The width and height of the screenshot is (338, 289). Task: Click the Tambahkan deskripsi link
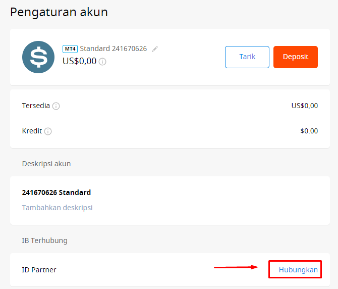pos(57,208)
